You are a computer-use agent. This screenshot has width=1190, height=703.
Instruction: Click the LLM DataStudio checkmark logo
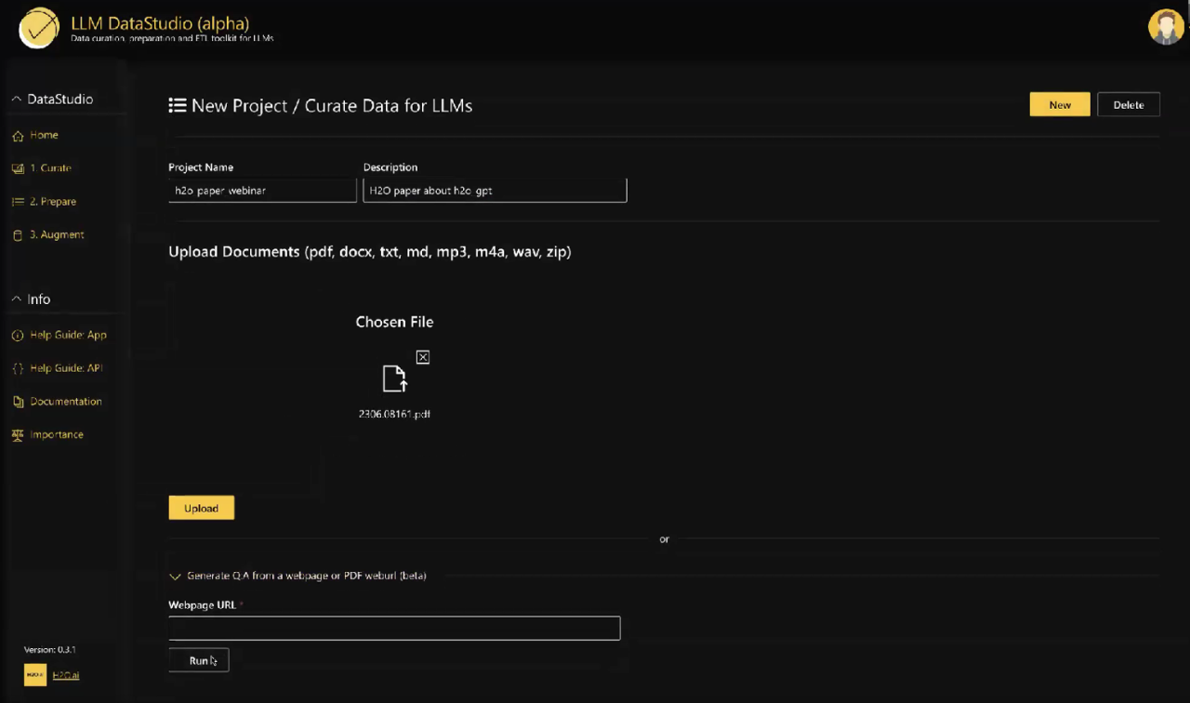pos(39,28)
